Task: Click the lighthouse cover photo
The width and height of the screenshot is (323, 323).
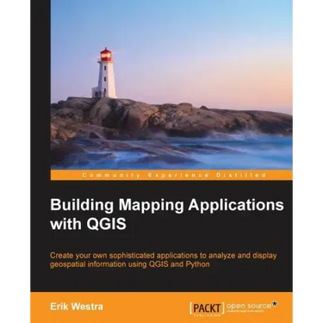Action: click(171, 84)
